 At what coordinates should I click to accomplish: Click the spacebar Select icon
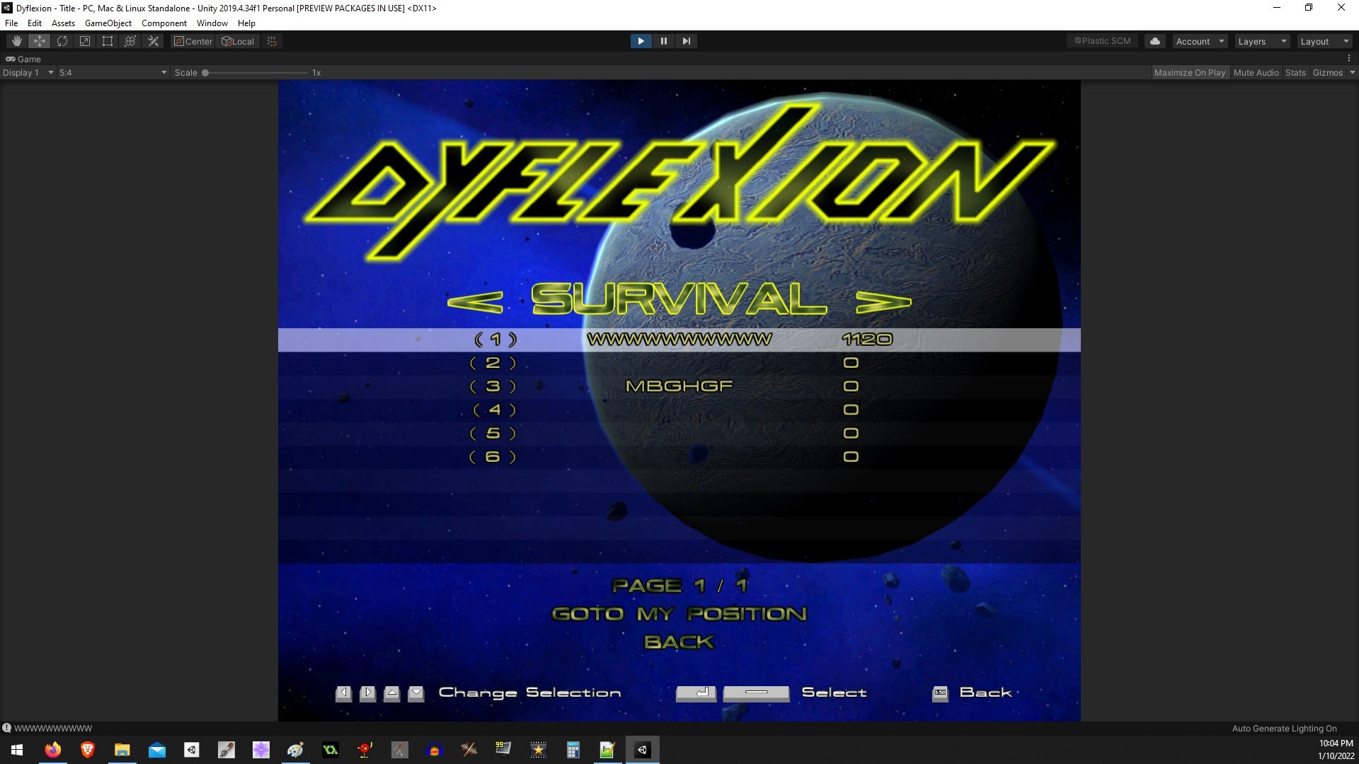756,693
